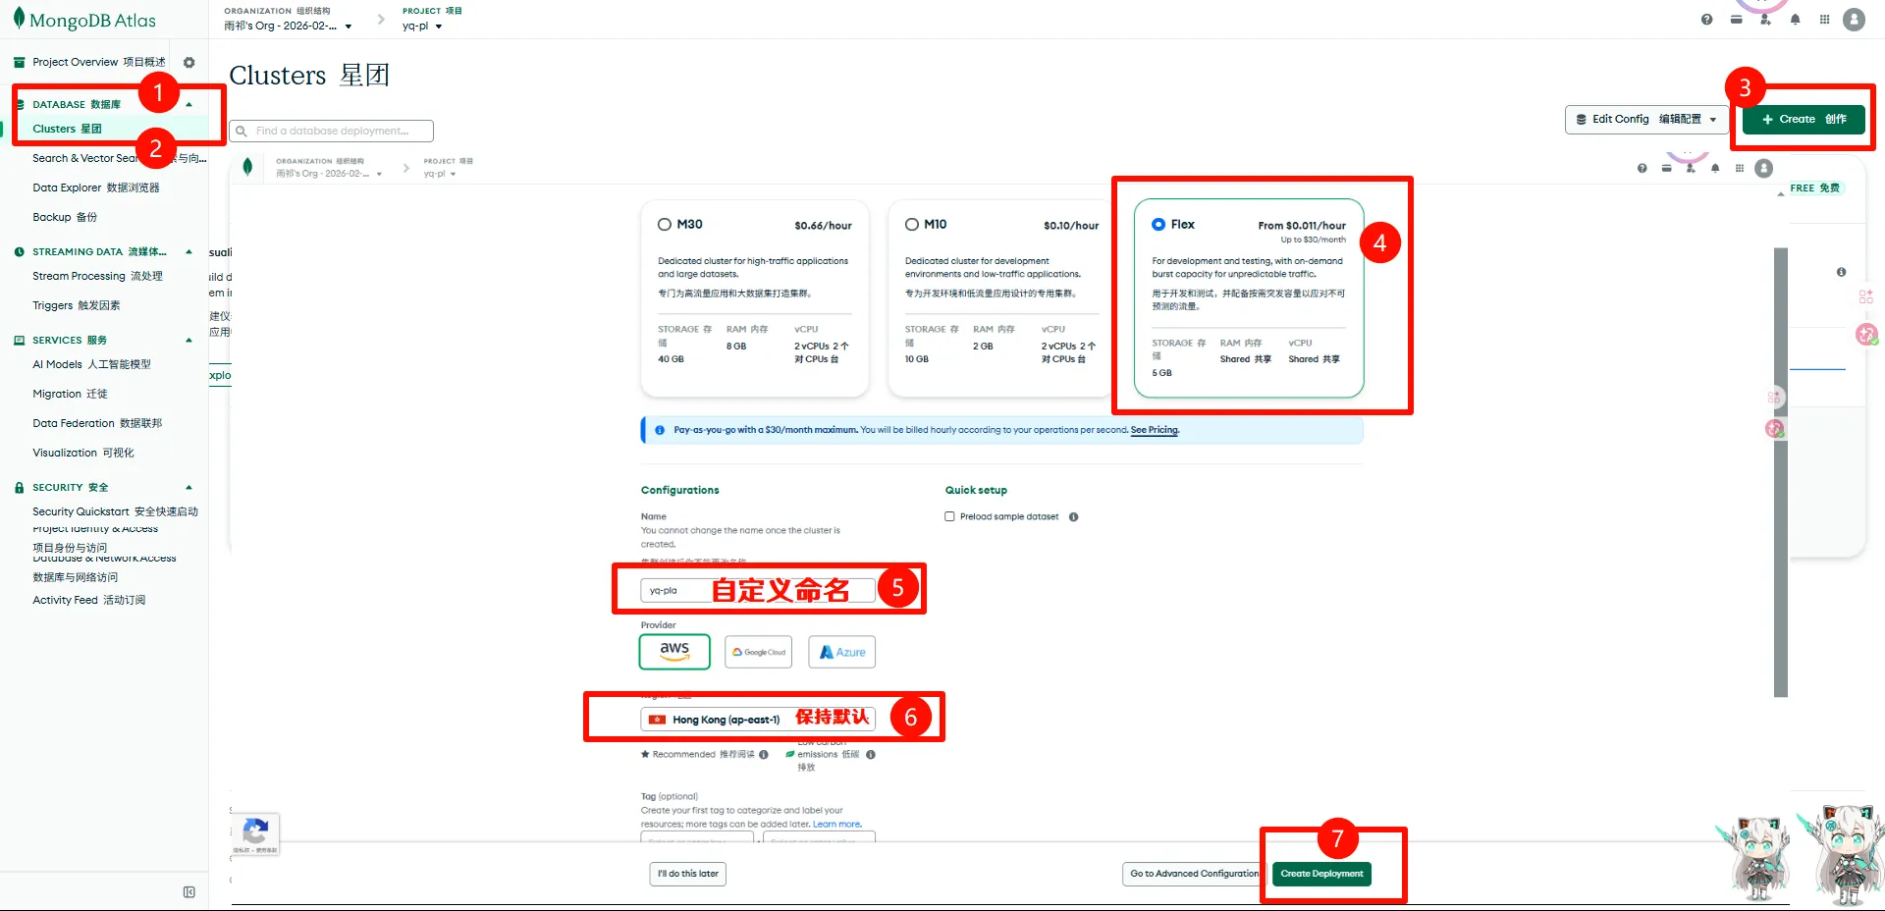This screenshot has width=1885, height=911.
Task: Open Security Quickstart in the sidebar
Action: 115,512
